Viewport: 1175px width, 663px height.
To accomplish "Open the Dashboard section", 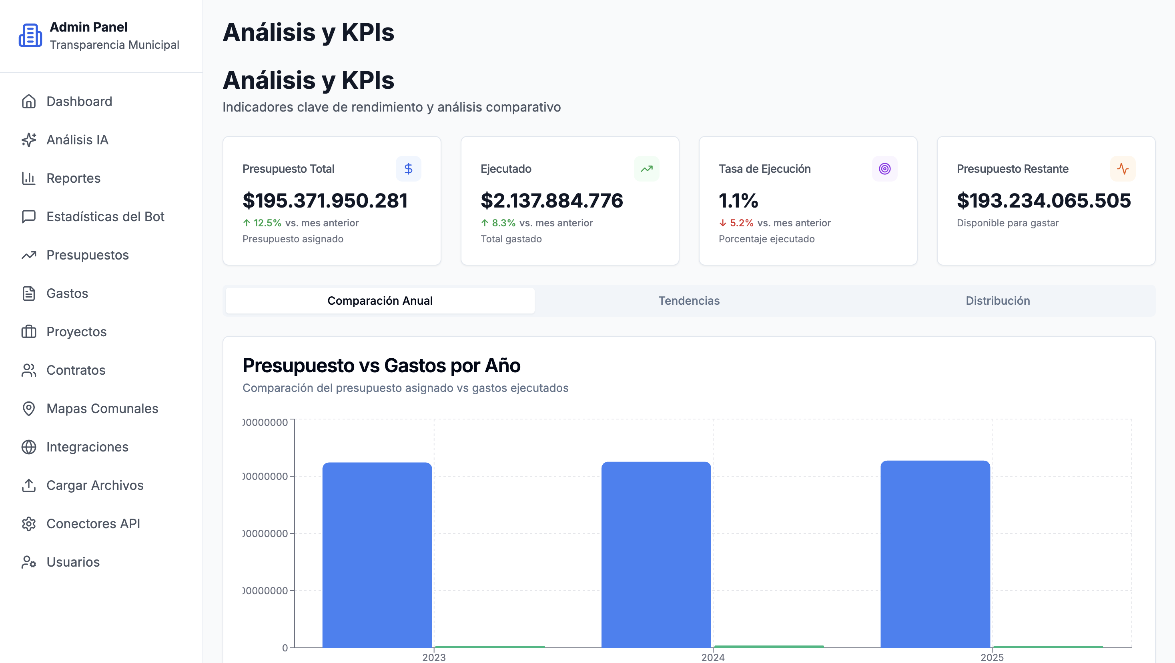I will click(79, 102).
